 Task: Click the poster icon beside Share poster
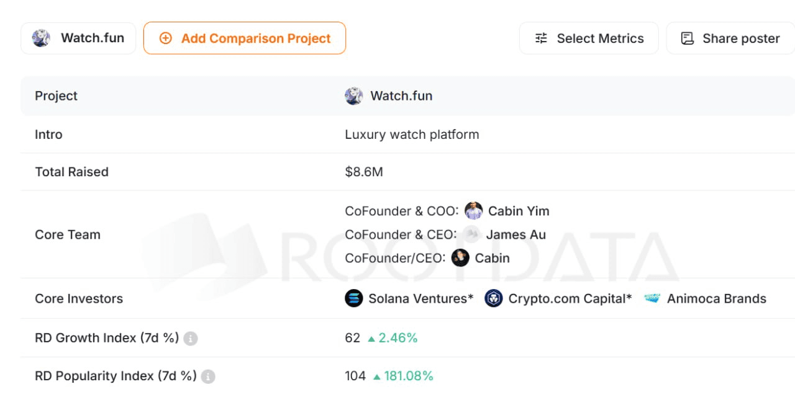688,38
